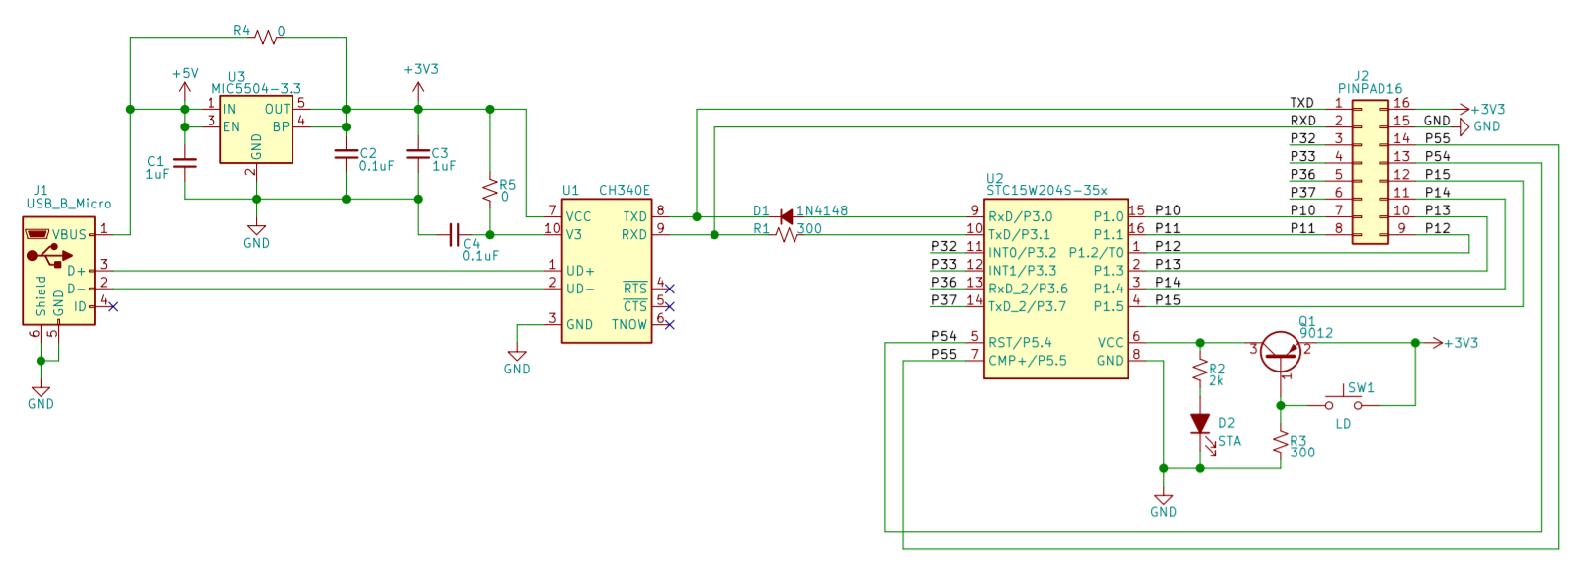The height and width of the screenshot is (579, 1589).
Task: Click the R4 zero-ohm resistor symbol
Action: [x=266, y=38]
